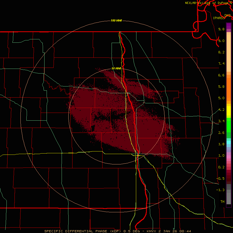
Task: Click the 8.2 scale value label
Action: [221, 52]
